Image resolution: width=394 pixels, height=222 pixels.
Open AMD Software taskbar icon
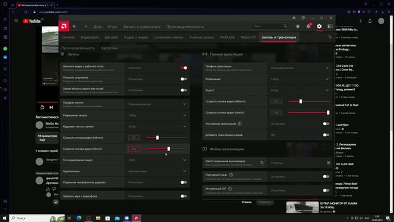(x=137, y=218)
